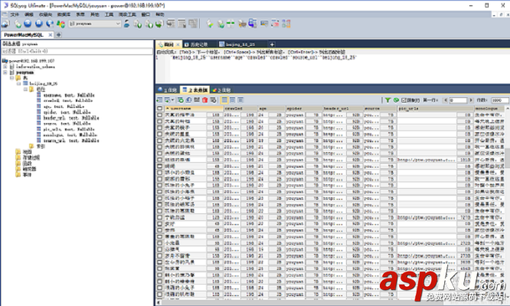The image size is (510, 306).
Task: Click the header_url column header
Action: [x=342, y=109]
